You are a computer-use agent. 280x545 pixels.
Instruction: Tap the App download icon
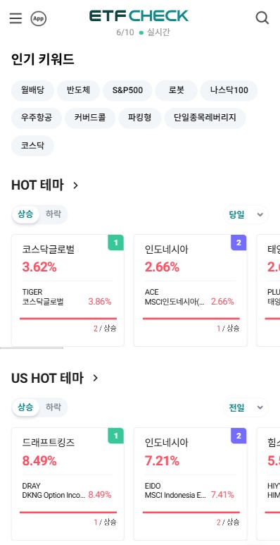click(38, 18)
